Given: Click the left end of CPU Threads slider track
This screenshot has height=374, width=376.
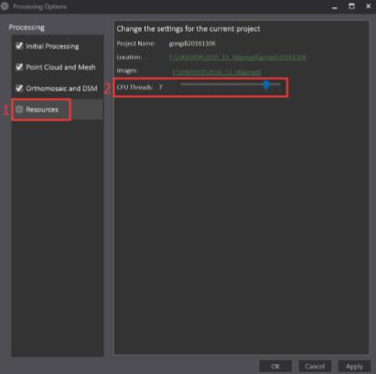Looking at the screenshot, I should tap(181, 84).
